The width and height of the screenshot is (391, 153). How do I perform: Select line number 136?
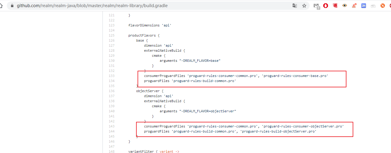[111, 91]
